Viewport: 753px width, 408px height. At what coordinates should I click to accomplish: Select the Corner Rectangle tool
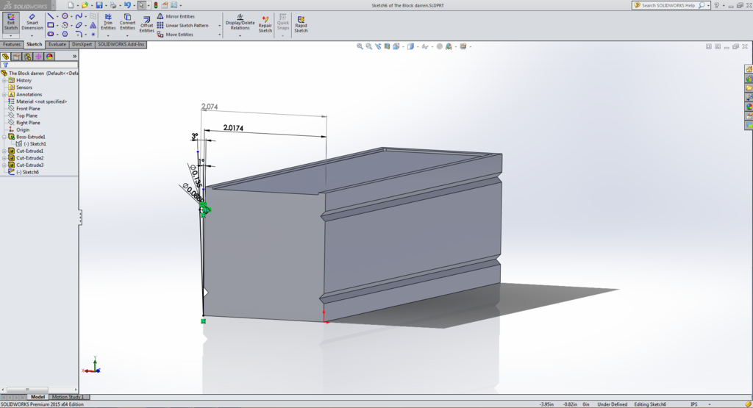[x=51, y=25]
